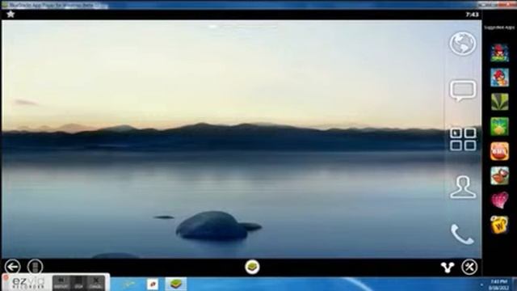Click the ezvid Stop button

pyautogui.click(x=78, y=283)
